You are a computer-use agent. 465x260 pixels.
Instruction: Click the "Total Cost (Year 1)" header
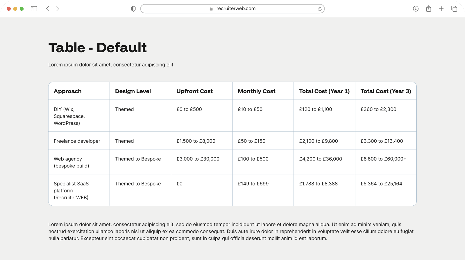[324, 91]
